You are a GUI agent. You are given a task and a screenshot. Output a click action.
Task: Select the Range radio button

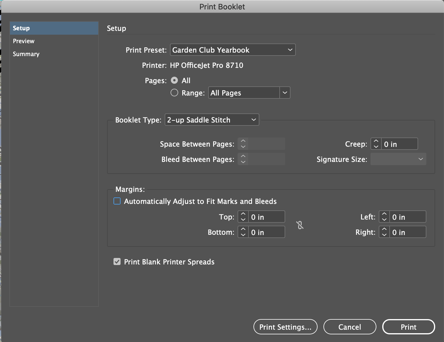[x=174, y=93]
